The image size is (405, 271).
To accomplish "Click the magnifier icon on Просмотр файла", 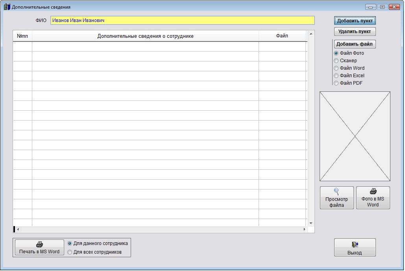I will point(336,191).
